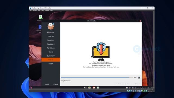The width and height of the screenshot is (174, 98).
Task: Open the Brave browser taskbar icon
Action: coord(94,88)
